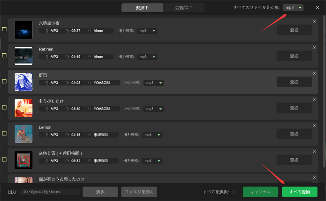Click the artist icon beside 米津玄師 in 灰色と青 row
The width and height of the screenshot is (326, 201).
[x=89, y=161]
